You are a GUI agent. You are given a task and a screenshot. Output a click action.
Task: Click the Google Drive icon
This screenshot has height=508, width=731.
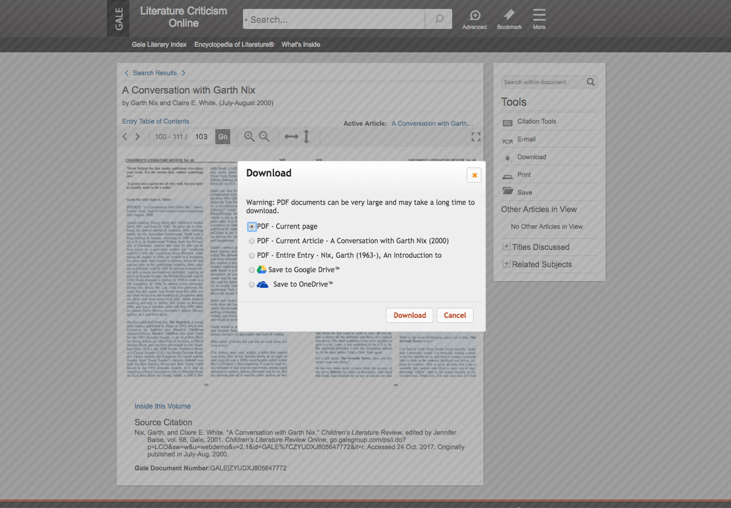(262, 269)
